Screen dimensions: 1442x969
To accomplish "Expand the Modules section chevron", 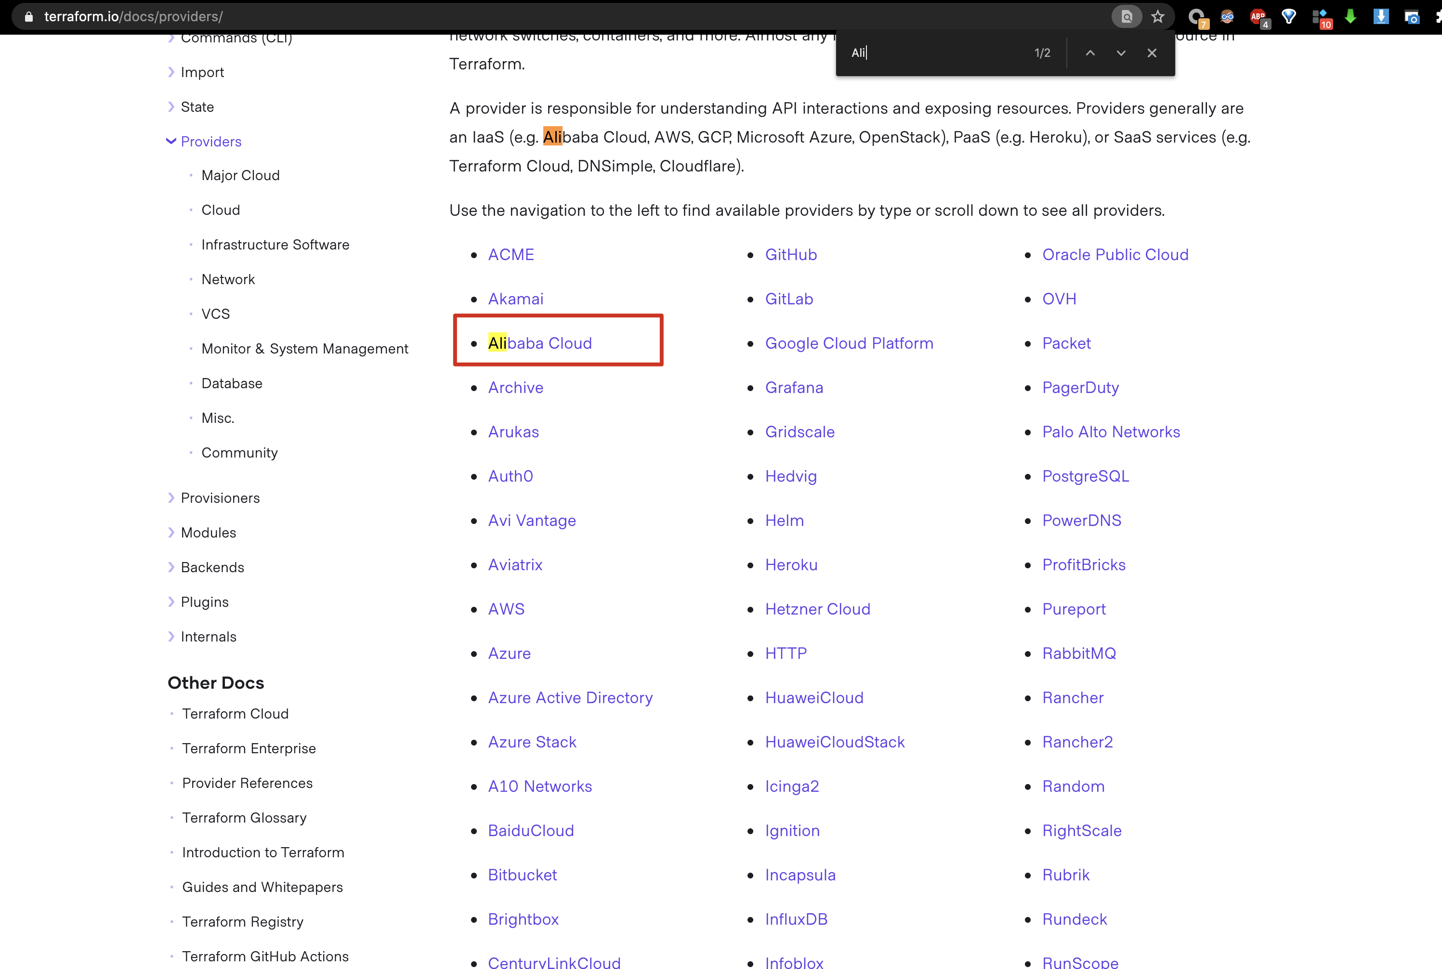I will pos(172,533).
